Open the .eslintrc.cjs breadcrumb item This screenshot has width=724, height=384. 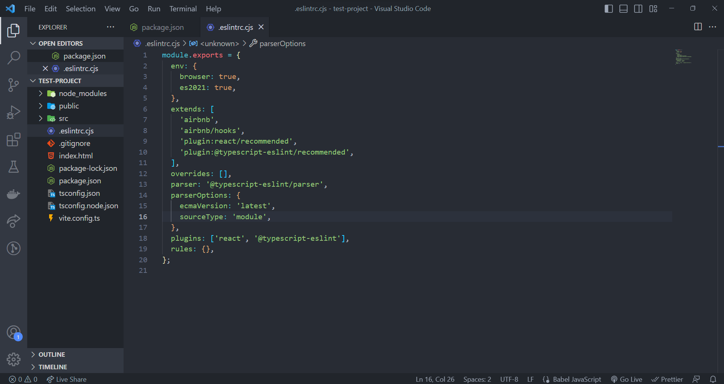[157, 43]
